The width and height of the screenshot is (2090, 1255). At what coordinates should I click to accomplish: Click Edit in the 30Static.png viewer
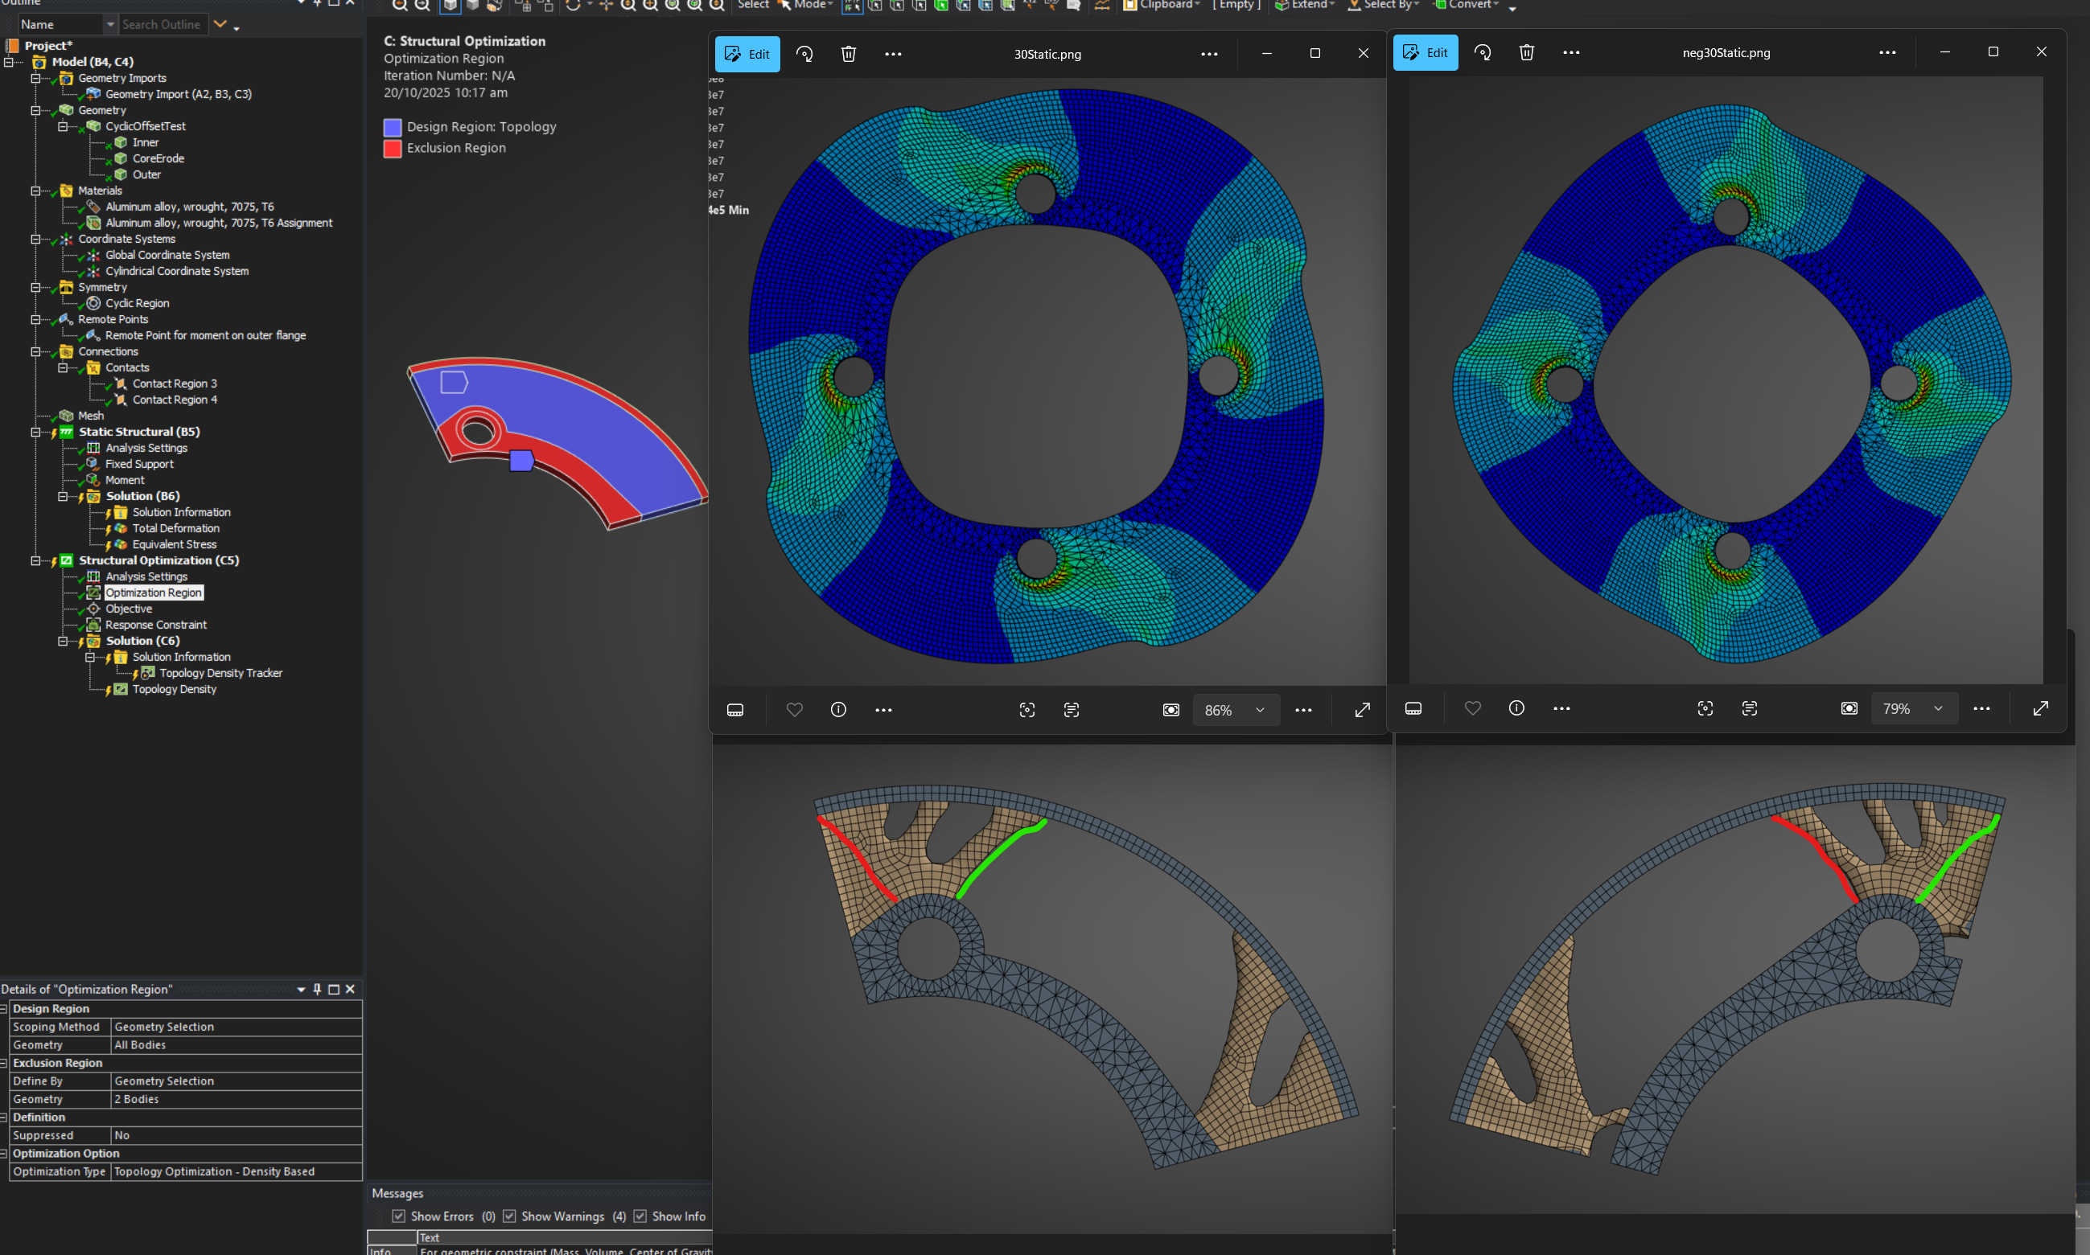coord(747,54)
